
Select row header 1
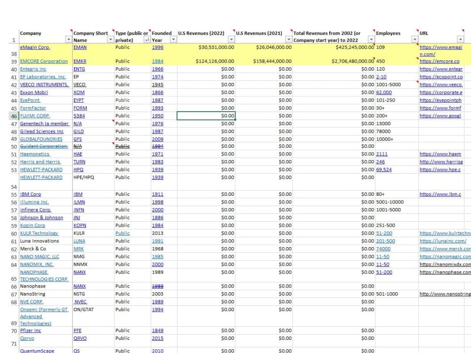coord(14,36)
